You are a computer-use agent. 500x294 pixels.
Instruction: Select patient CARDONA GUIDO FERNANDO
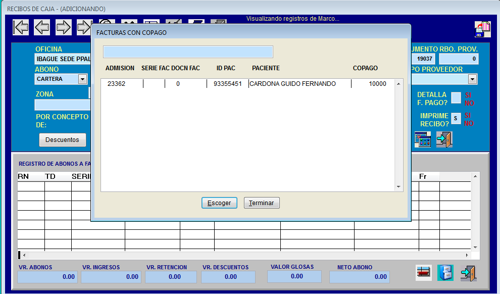coord(293,84)
